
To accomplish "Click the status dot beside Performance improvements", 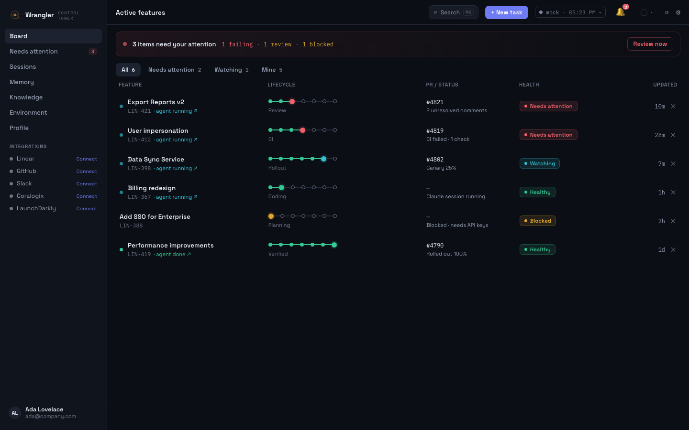I will point(121,249).
